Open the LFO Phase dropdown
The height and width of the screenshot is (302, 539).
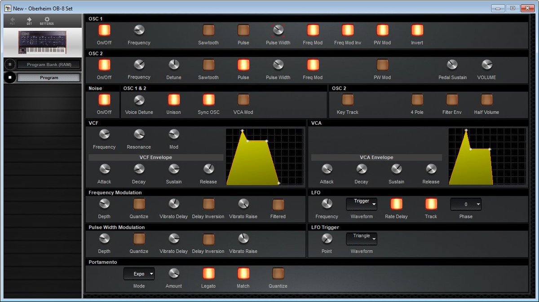click(x=466, y=204)
